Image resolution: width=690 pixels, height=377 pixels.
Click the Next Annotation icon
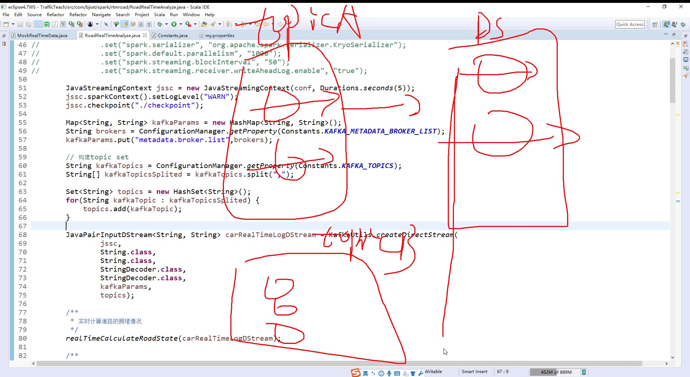228,24
